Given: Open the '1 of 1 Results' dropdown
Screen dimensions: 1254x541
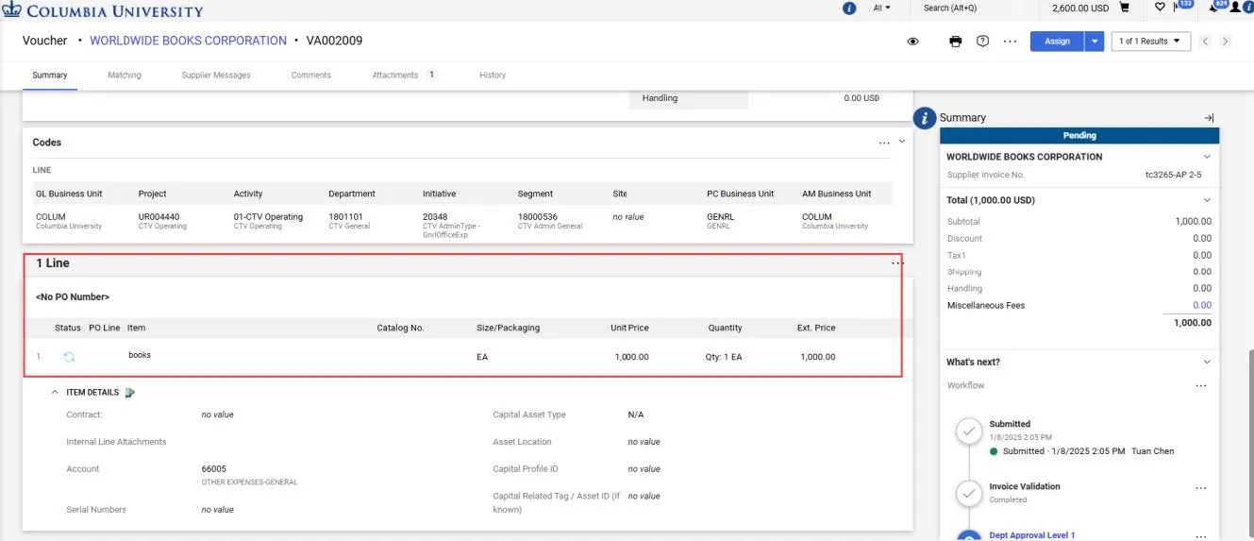Looking at the screenshot, I should pos(1150,42).
